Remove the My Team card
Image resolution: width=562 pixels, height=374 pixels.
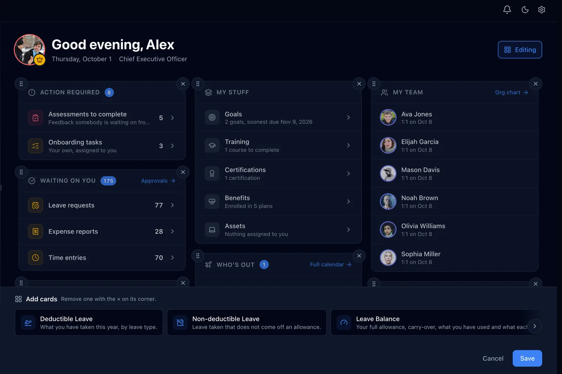536,84
